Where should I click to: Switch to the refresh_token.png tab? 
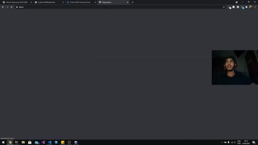pos(17,2)
